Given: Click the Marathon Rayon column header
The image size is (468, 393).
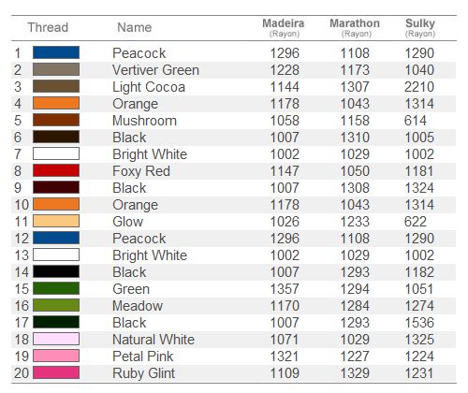Looking at the screenshot, I should click(x=355, y=28).
